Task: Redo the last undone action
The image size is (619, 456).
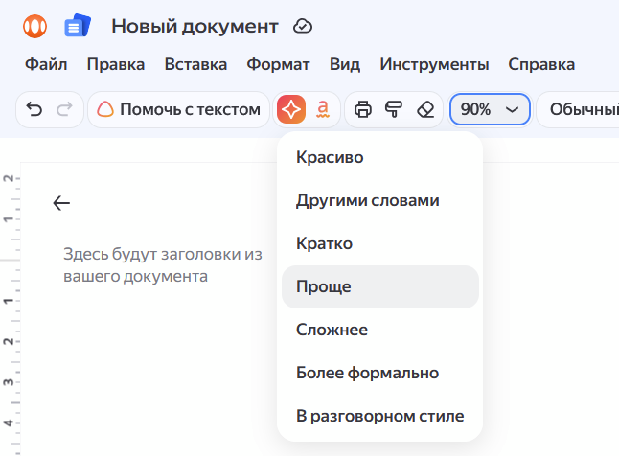Action: pyautogui.click(x=65, y=109)
